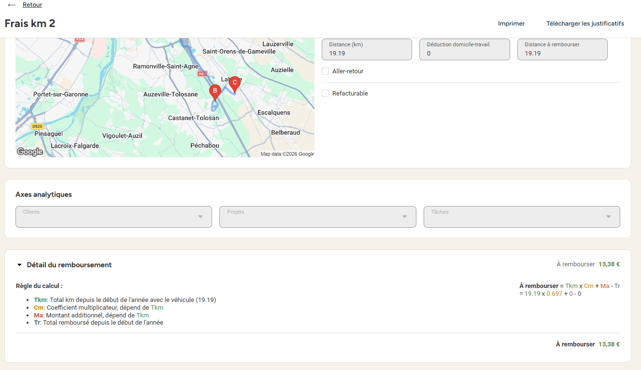Viewport: 641px width, 370px height.
Task: Click Télécharger les justificatifs
Action: click(585, 24)
